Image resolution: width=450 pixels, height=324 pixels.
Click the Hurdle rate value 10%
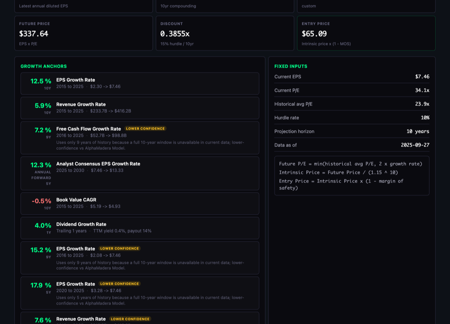(x=425, y=118)
